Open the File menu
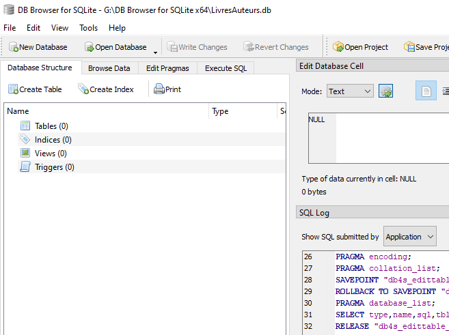 tap(10, 28)
